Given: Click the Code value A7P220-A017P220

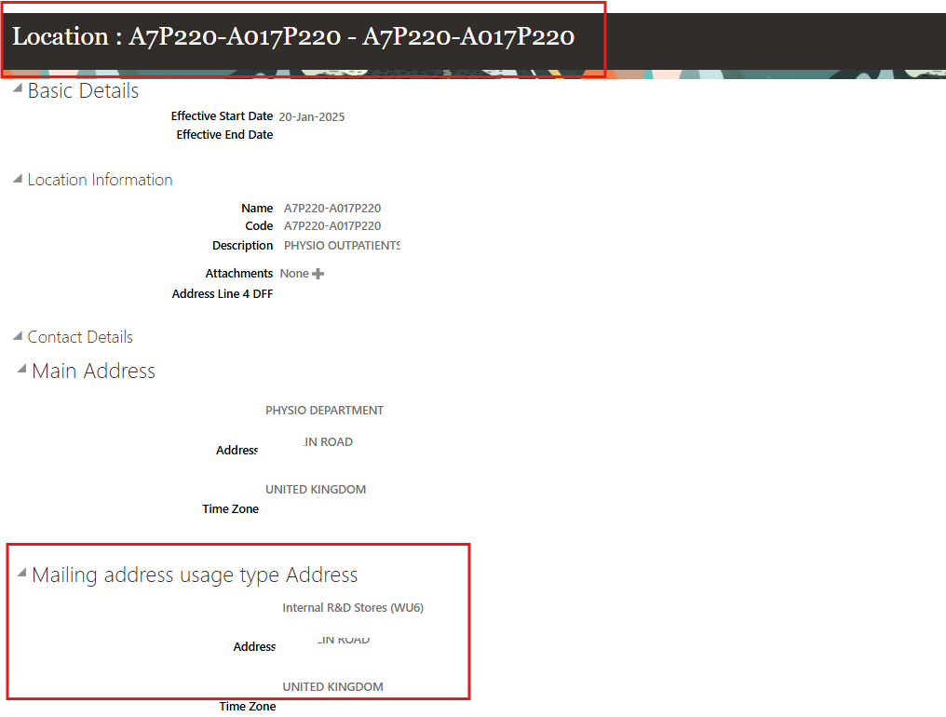Looking at the screenshot, I should tap(331, 225).
